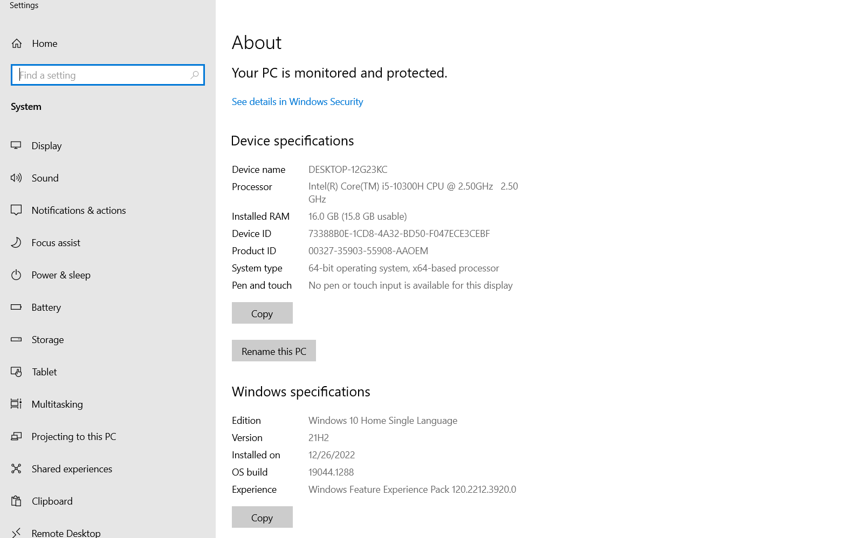
Task: Focus the Find a setting search box
Action: [x=102, y=75]
